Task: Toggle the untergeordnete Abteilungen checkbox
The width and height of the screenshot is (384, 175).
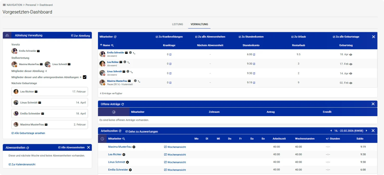Action: point(85,77)
